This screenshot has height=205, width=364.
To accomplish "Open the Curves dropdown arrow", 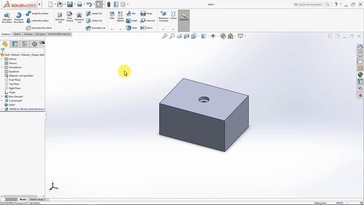I will [173, 29].
